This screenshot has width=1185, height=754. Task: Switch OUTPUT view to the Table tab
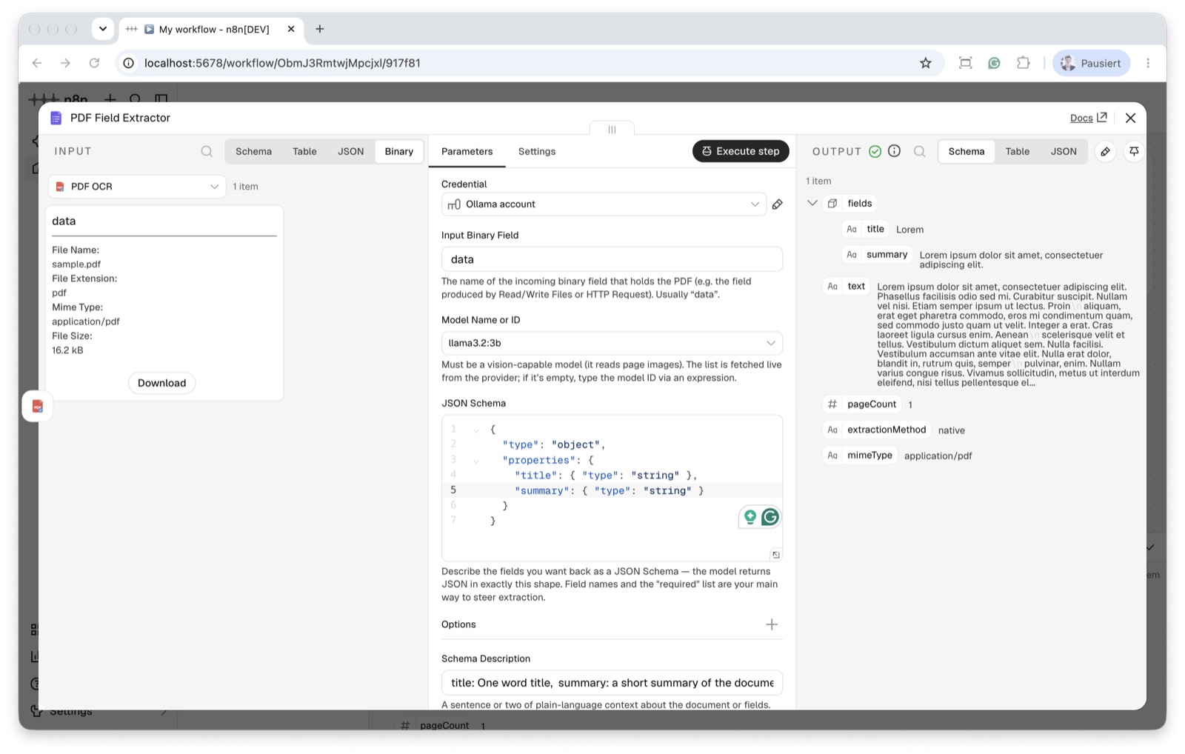click(1017, 151)
